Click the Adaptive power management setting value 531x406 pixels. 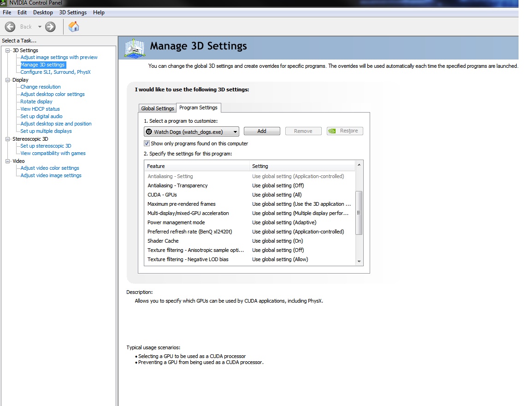(x=284, y=222)
